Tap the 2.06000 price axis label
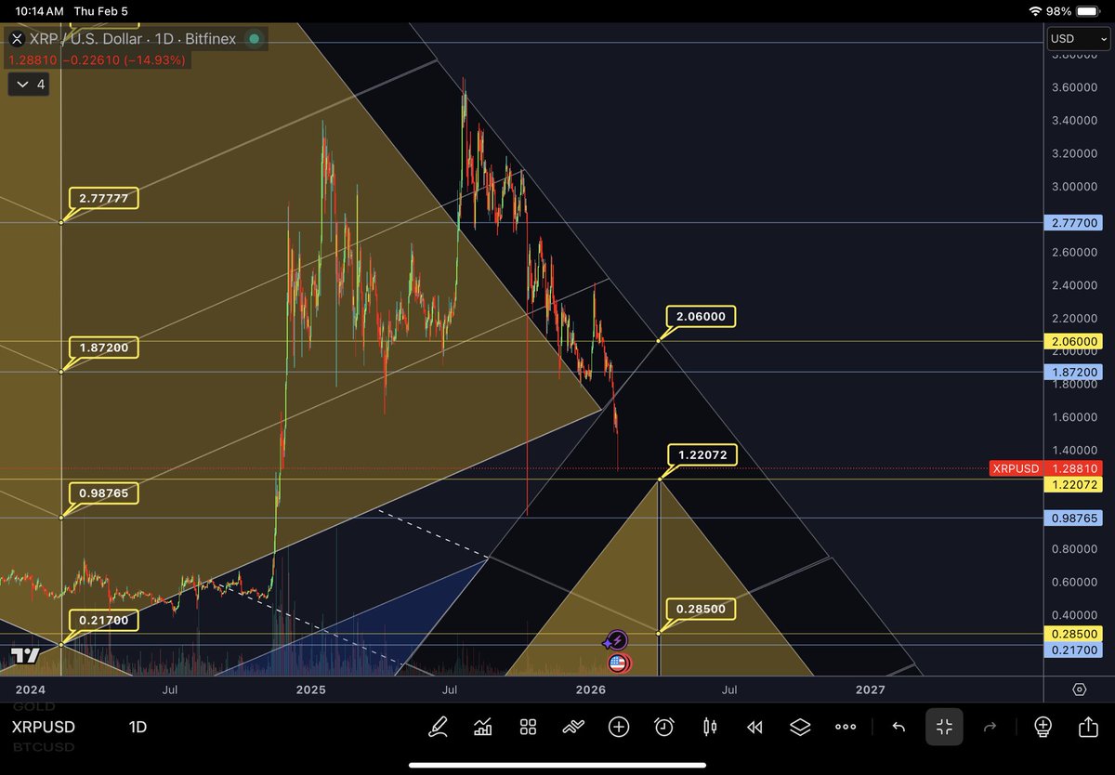The height and width of the screenshot is (775, 1115). 1073,341
